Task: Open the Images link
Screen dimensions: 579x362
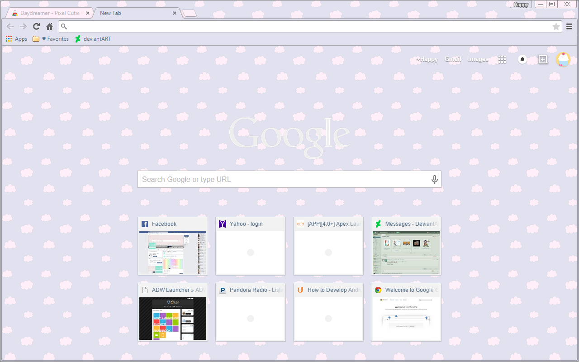Action: (478, 59)
